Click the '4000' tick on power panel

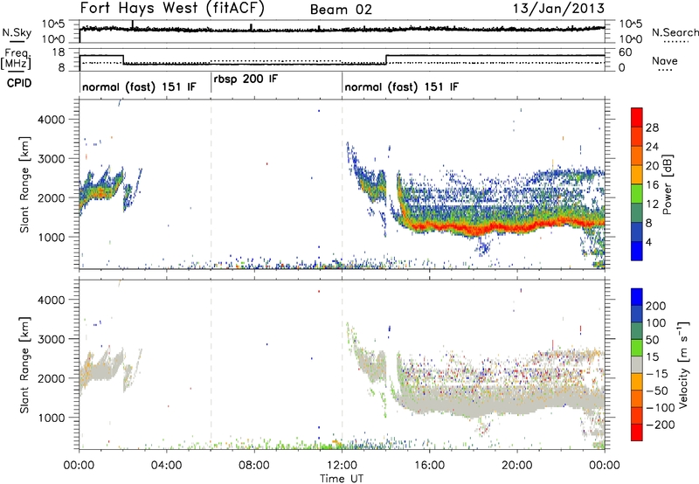tap(52, 120)
